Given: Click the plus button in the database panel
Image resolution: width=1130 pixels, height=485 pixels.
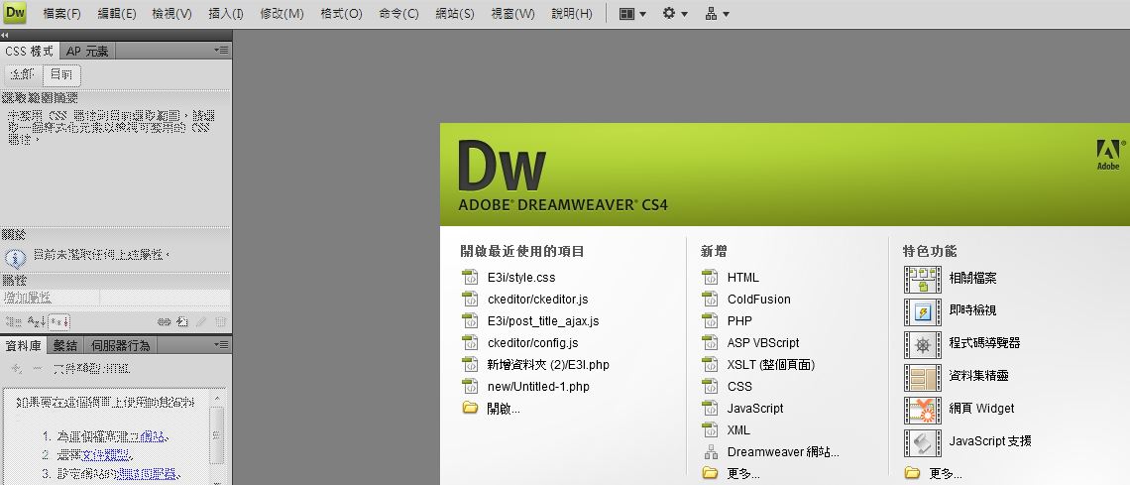Looking at the screenshot, I should tap(16, 368).
